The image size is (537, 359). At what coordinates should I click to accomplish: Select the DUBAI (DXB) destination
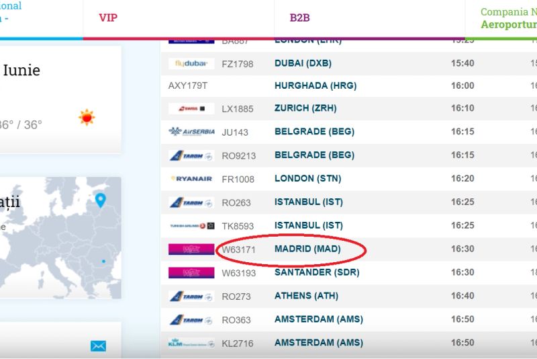(303, 64)
